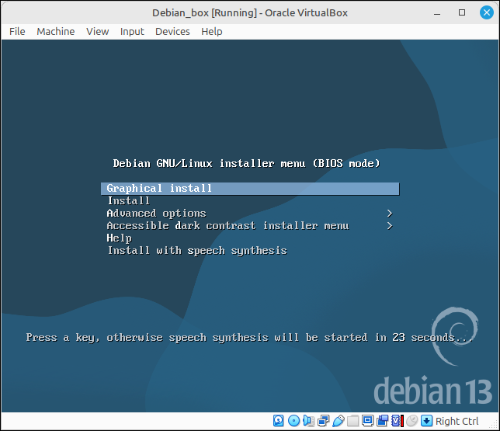
Task: Open the View menu
Action: (x=97, y=32)
